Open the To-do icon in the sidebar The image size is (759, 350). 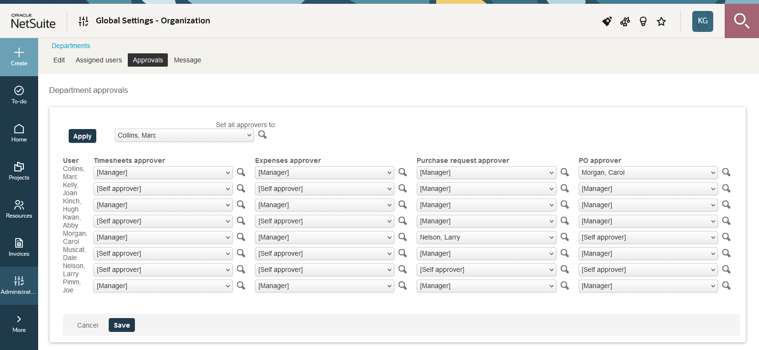[19, 95]
